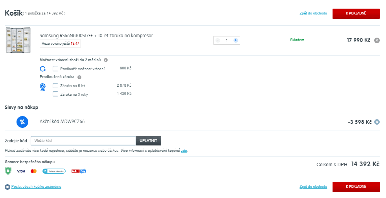The height and width of the screenshot is (198, 386).
Task: Decrease quantity with the minus button
Action: 218,40
